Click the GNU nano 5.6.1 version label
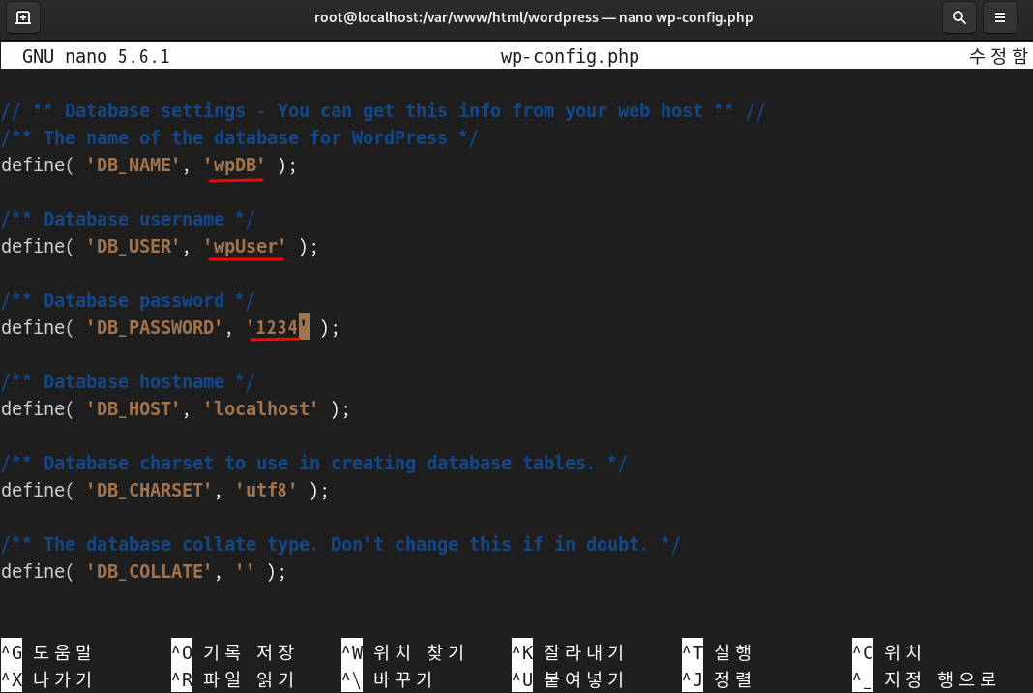The width and height of the screenshot is (1033, 693). tap(96, 57)
